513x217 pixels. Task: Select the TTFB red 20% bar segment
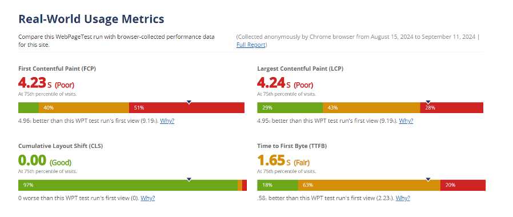463,185
